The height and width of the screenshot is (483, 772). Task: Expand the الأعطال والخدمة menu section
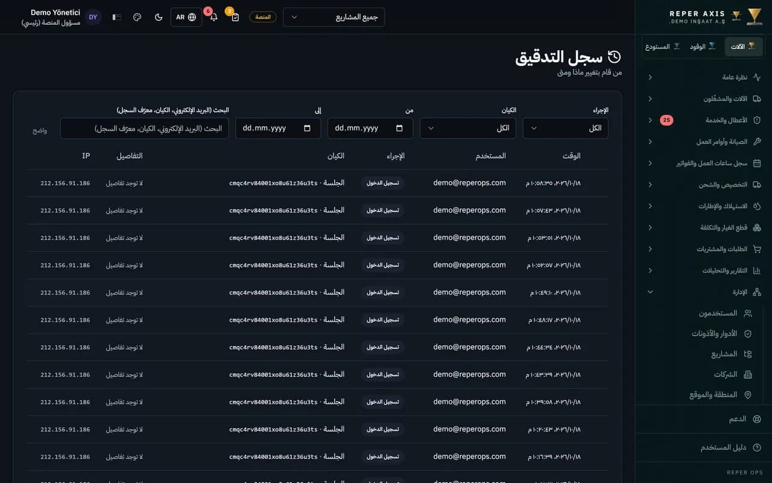coord(703,120)
